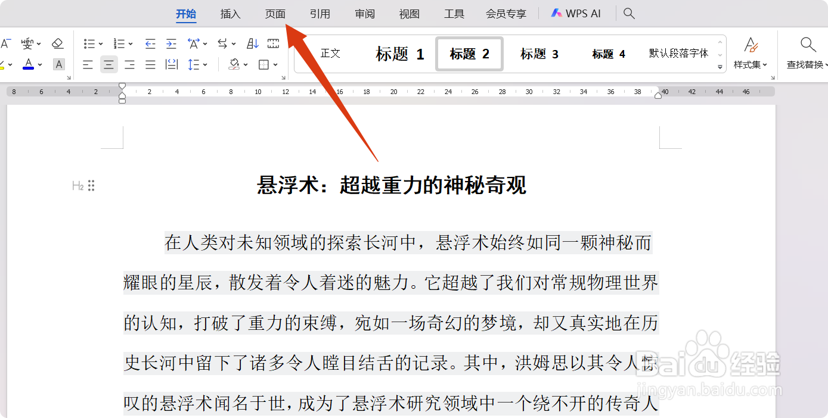Viewport: 828px width, 418px height.
Task: Align the paragraph to the left
Action: point(88,64)
